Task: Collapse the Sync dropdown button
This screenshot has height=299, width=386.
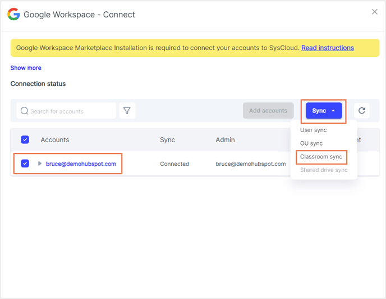Action: pos(324,111)
